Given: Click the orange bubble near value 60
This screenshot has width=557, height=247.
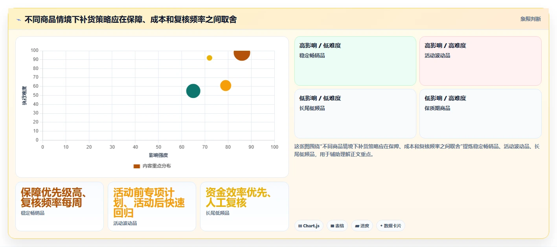Looking at the screenshot, I should pyautogui.click(x=226, y=85).
